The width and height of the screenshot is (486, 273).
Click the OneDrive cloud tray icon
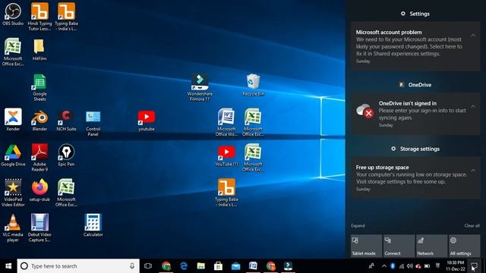point(418,266)
